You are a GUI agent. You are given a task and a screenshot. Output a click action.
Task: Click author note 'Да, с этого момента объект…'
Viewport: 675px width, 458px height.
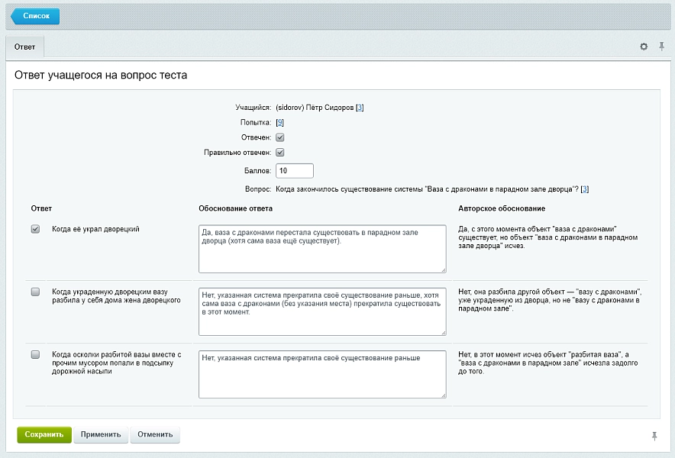[547, 237]
